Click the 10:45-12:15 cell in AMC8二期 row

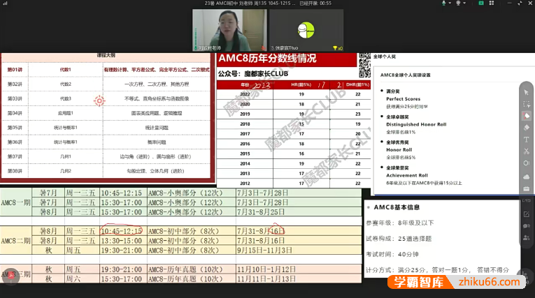click(x=122, y=231)
